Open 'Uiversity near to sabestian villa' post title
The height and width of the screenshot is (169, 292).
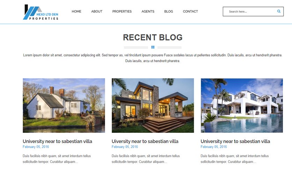coord(145,141)
